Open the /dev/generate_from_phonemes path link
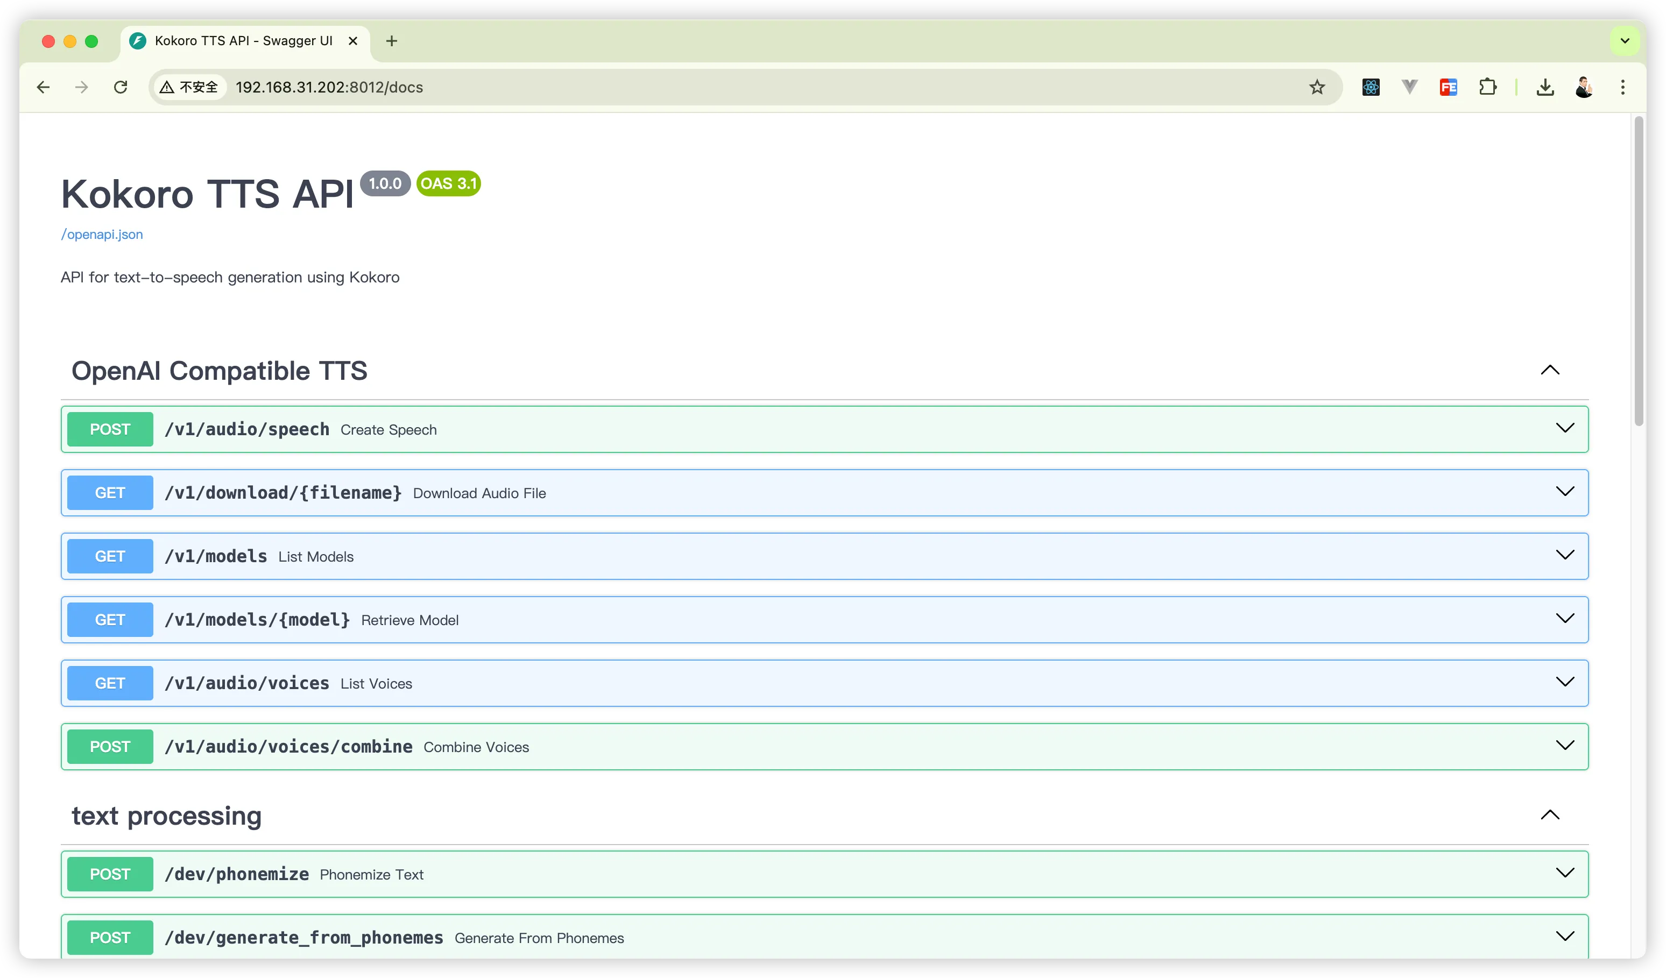The height and width of the screenshot is (978, 1666). coord(304,938)
